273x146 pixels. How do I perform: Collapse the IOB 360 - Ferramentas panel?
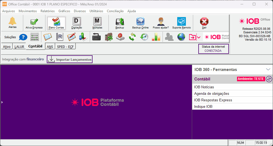coord(268,69)
